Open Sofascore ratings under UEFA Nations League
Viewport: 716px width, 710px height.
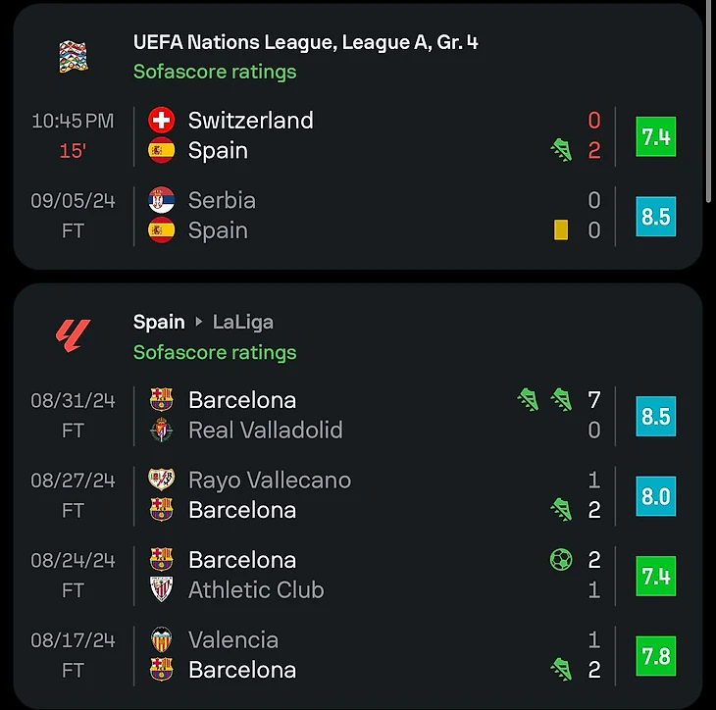click(215, 72)
